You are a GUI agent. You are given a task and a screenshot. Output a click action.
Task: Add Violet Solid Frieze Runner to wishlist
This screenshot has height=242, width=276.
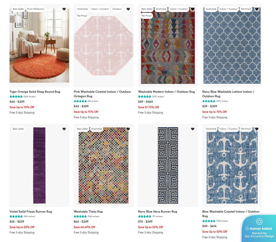(64, 129)
